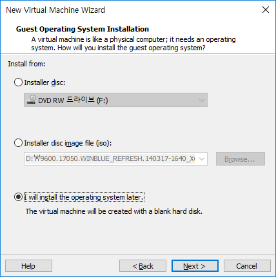Click the Browse... button
The height and width of the screenshot is (277, 276).
coord(241,159)
